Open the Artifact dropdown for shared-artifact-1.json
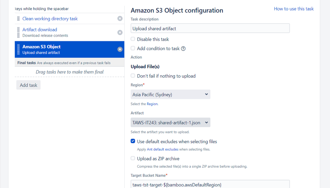 170,122
